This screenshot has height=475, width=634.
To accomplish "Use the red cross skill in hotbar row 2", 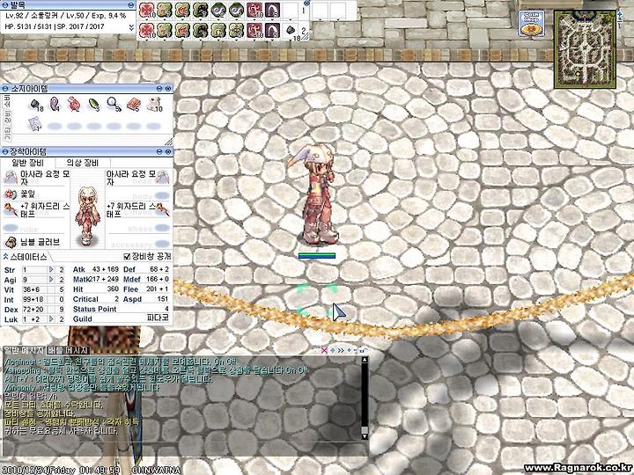I will (x=146, y=31).
